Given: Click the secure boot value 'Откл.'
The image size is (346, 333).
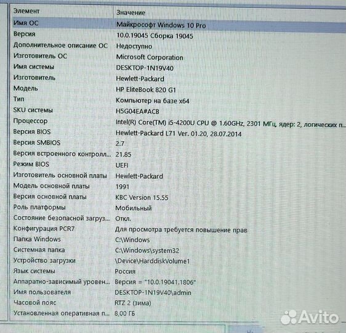Looking at the screenshot, I should click(x=123, y=219).
